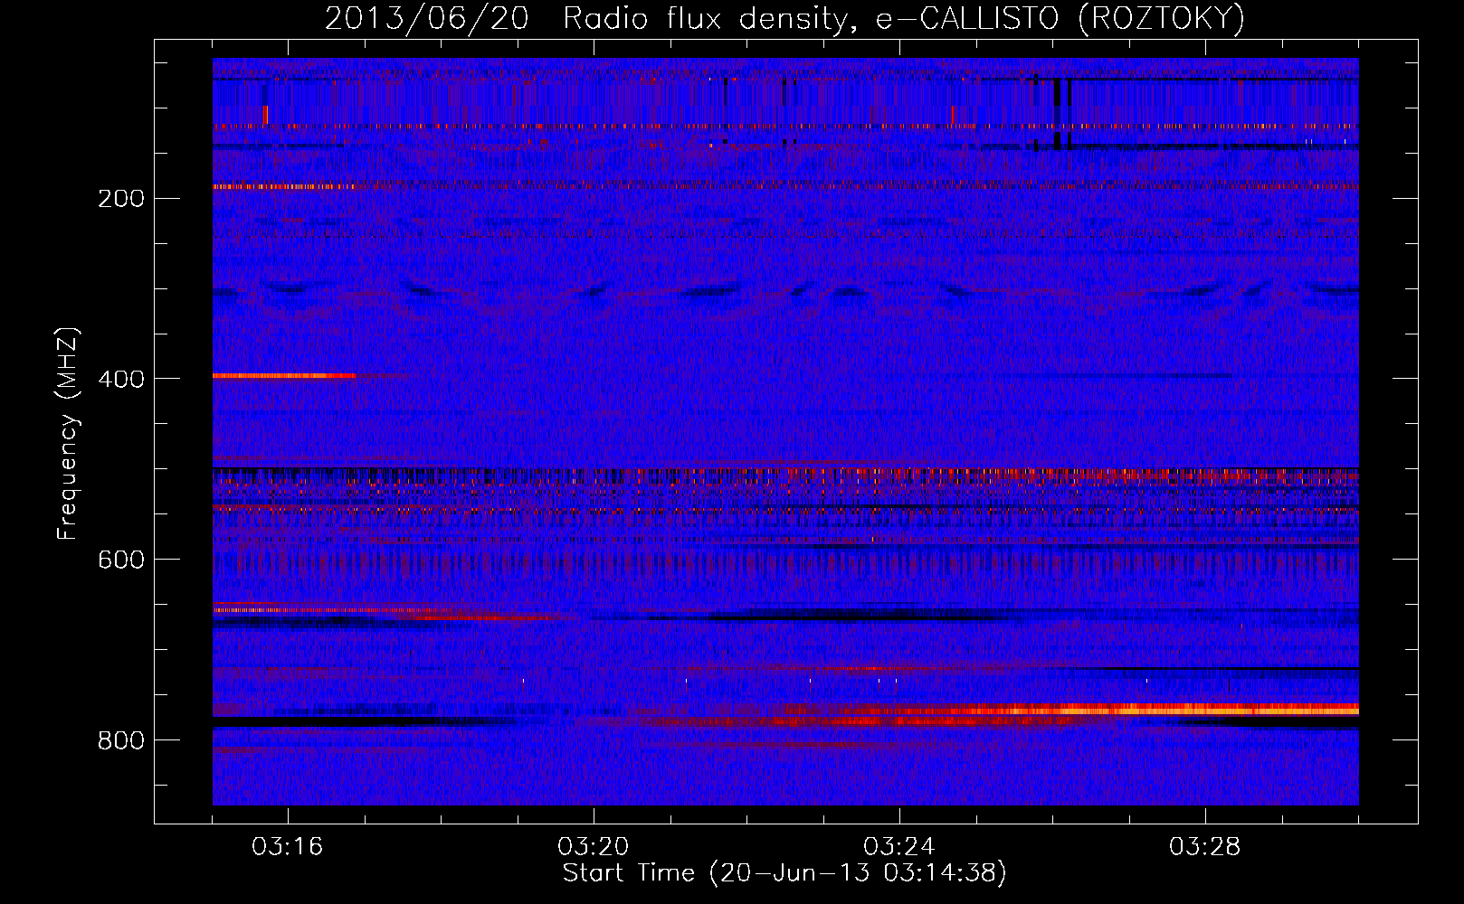Click the 200 frequency tick label
This screenshot has width=1464, height=904.
tap(121, 199)
